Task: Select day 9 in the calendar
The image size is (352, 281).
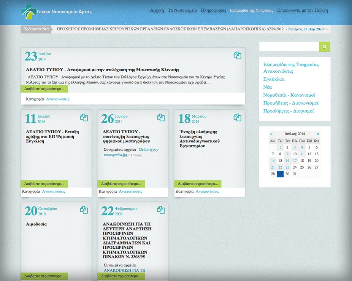Action: click(x=287, y=154)
